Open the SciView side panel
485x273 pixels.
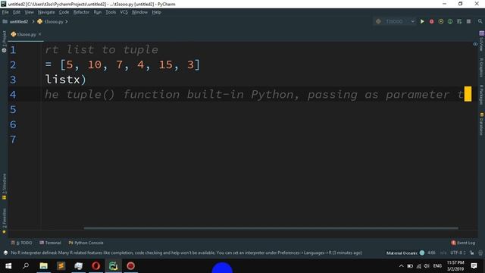tap(481, 41)
